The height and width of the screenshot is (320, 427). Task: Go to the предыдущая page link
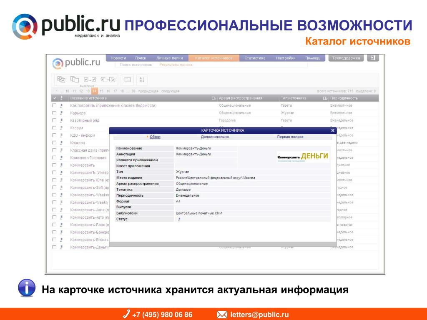click(148, 91)
